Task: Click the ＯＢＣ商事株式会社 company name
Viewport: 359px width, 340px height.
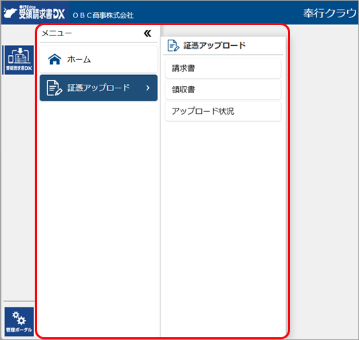Action: [x=103, y=15]
